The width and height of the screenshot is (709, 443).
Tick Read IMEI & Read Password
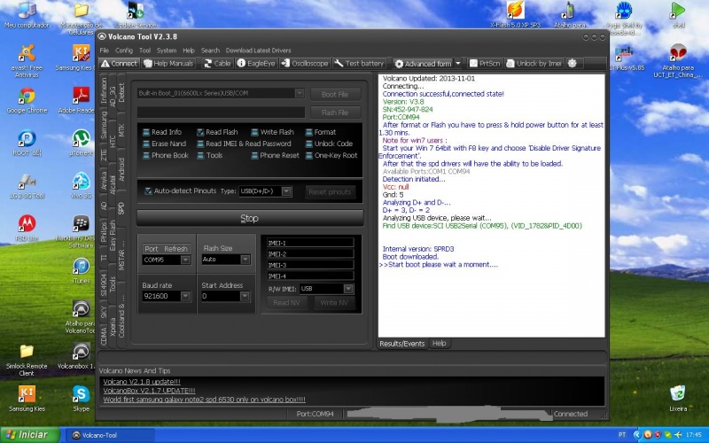tap(200, 144)
